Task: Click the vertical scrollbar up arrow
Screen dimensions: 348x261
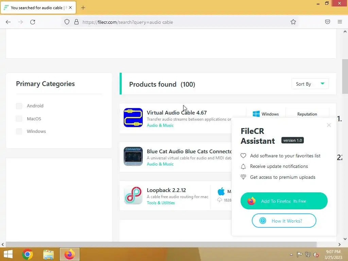Action: 345,32
